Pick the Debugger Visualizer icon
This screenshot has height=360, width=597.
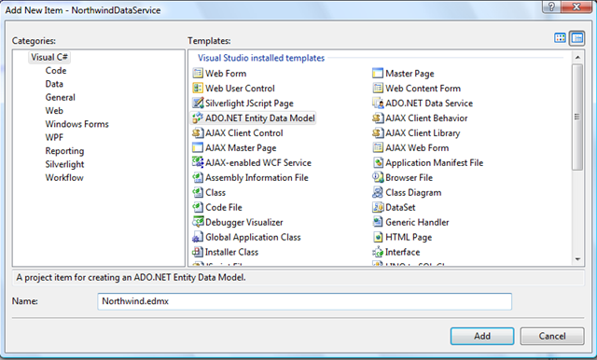198,221
